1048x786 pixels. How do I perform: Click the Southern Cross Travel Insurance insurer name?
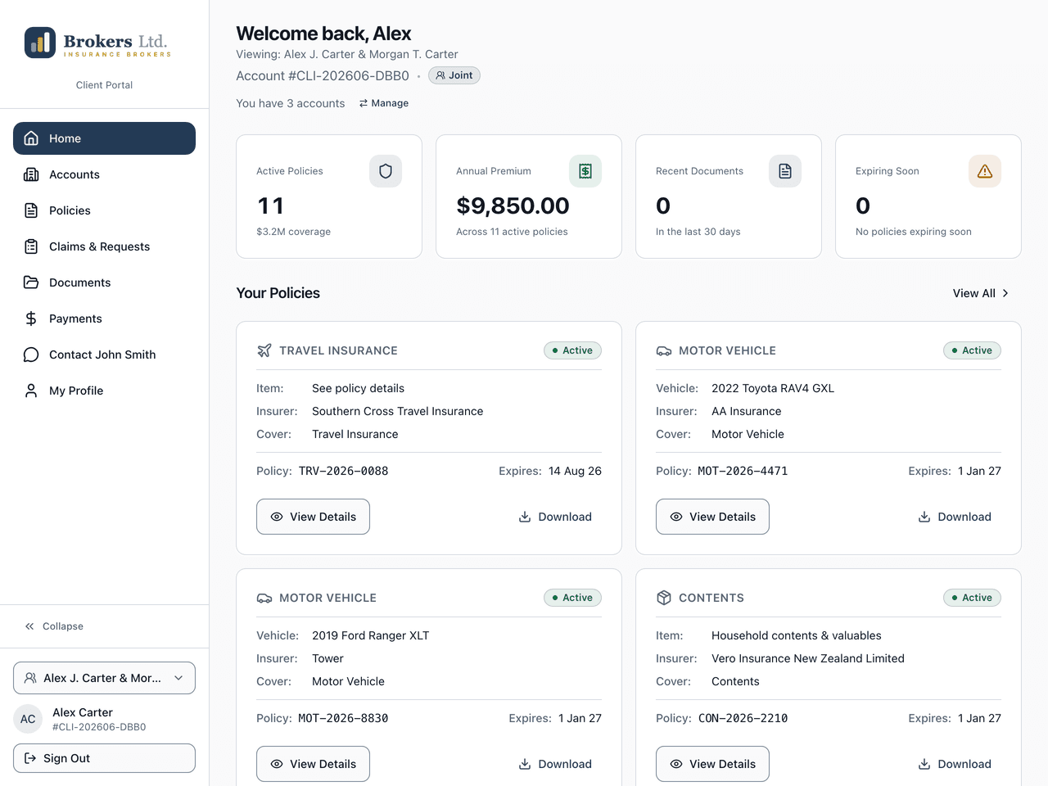click(397, 411)
